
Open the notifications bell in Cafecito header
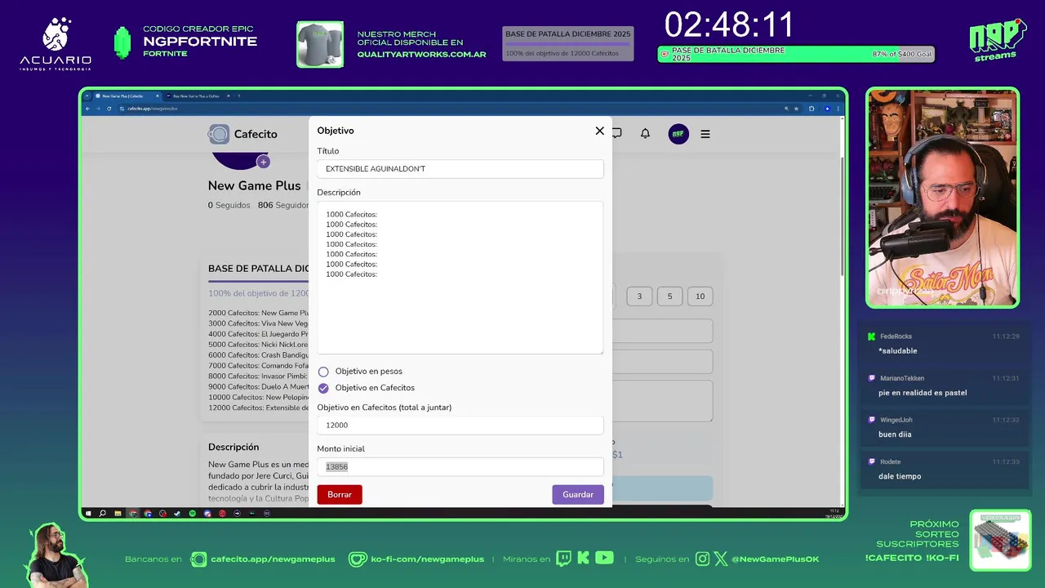(645, 134)
